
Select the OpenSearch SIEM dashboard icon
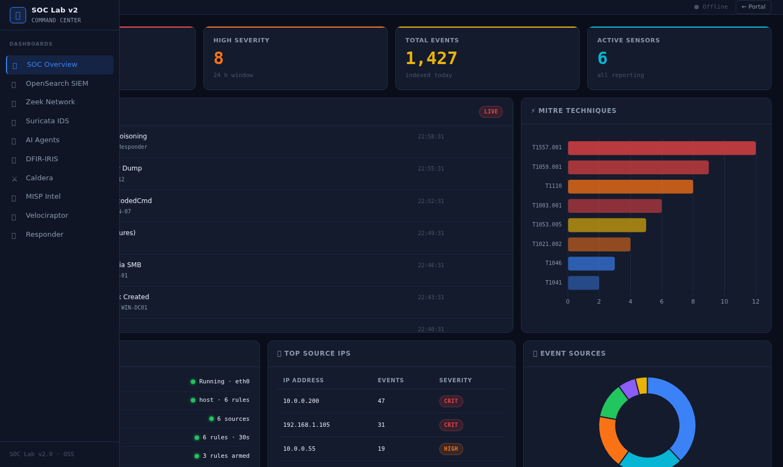tap(14, 83)
